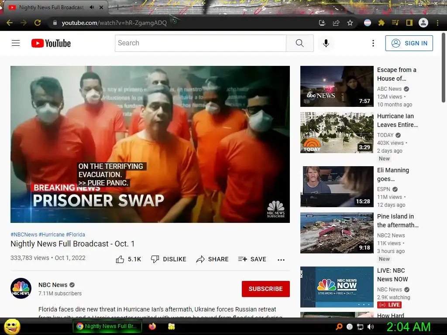This screenshot has width=447, height=335.
Task: Open Hurricane Ian Leaves Entire thumbnail
Action: [337, 133]
